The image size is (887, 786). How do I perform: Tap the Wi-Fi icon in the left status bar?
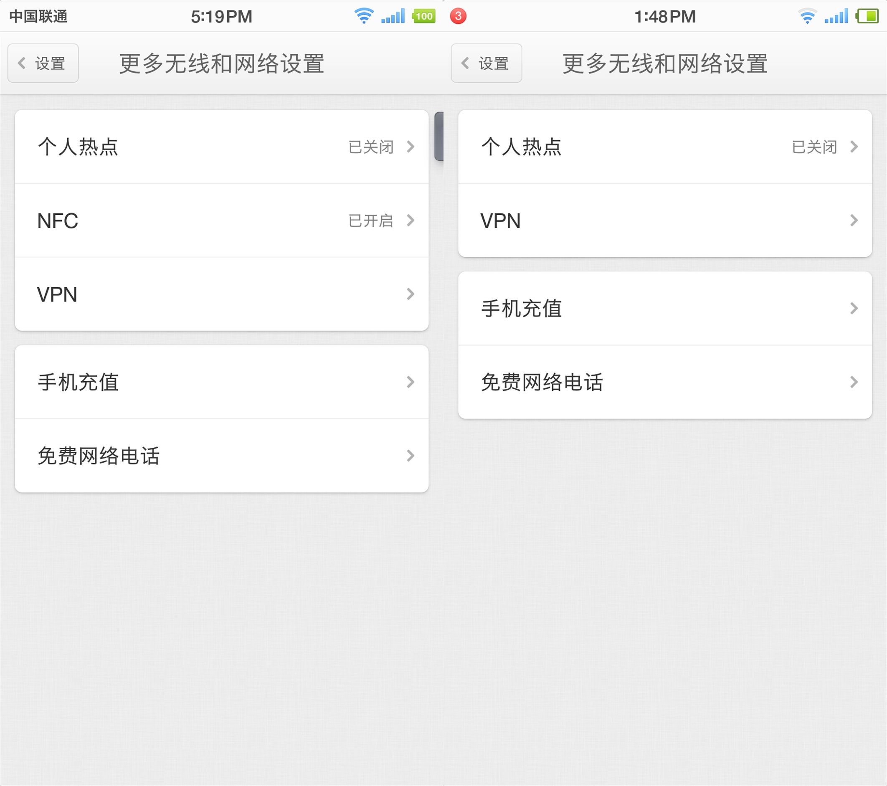pos(364,16)
